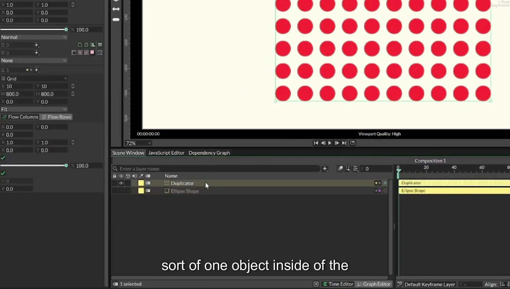Step forward one frame
510x289 pixels.
pyautogui.click(x=337, y=143)
